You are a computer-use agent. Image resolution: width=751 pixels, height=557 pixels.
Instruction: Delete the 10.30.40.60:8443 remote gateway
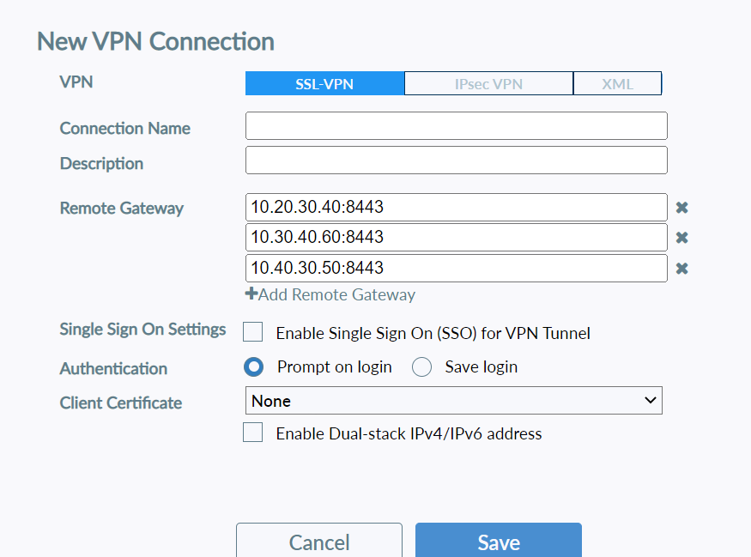pyautogui.click(x=681, y=238)
